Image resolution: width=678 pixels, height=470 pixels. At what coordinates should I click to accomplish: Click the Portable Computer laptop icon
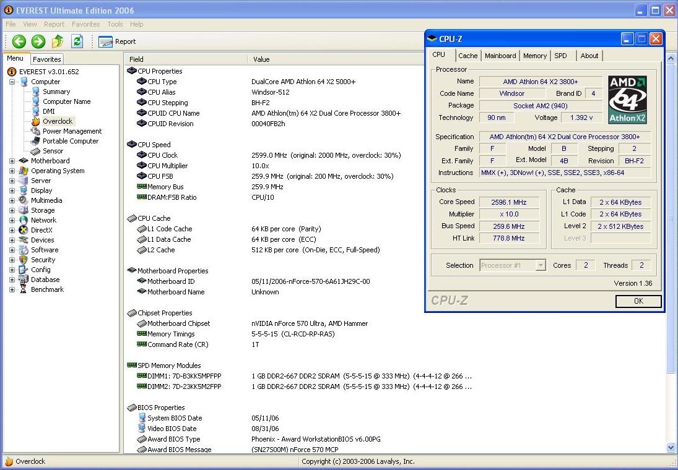pyautogui.click(x=35, y=141)
